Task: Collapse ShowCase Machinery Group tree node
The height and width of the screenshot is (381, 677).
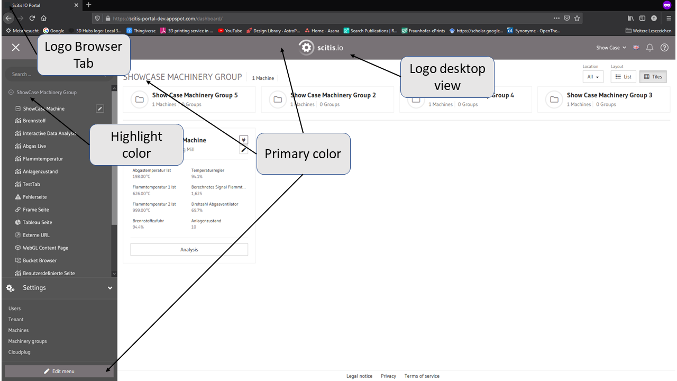Action: tap(11, 92)
